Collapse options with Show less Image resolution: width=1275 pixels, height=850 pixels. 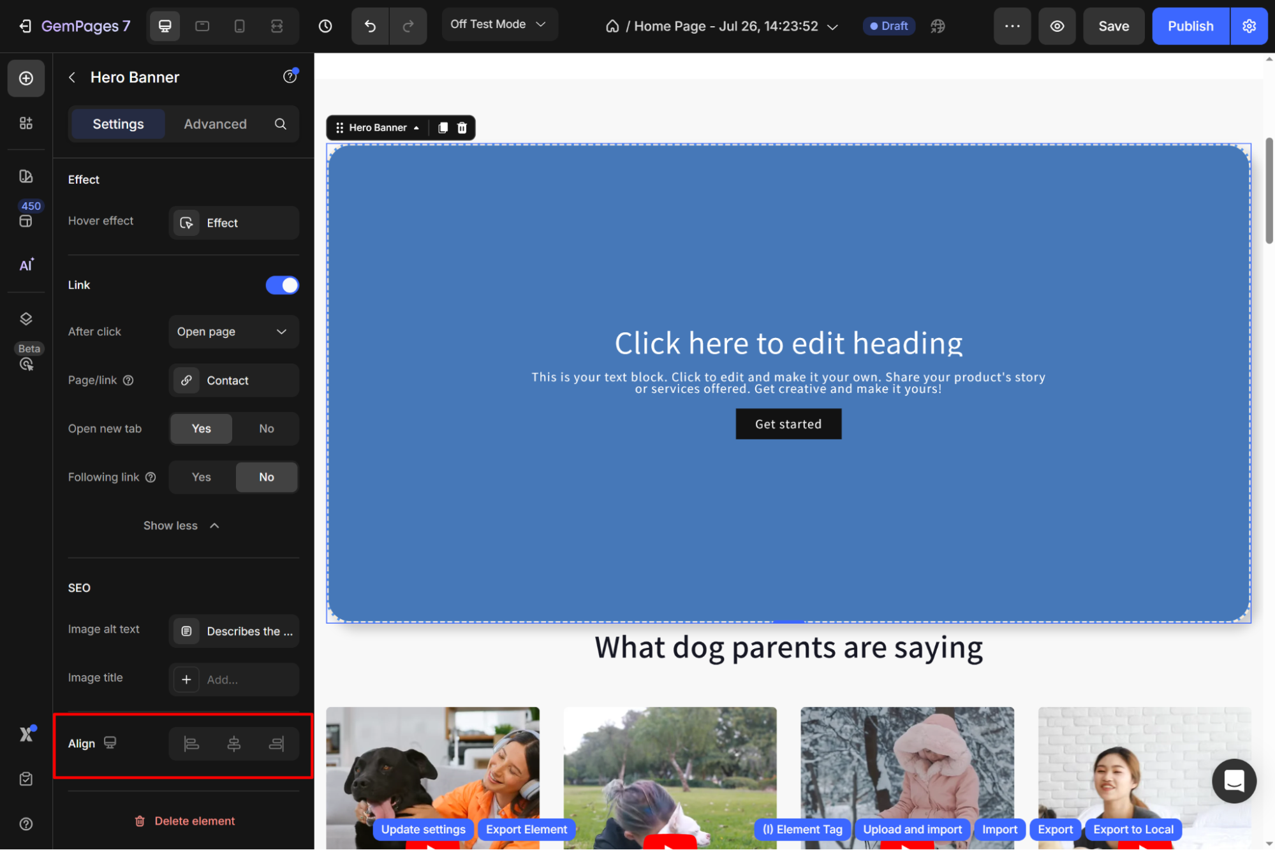(181, 525)
